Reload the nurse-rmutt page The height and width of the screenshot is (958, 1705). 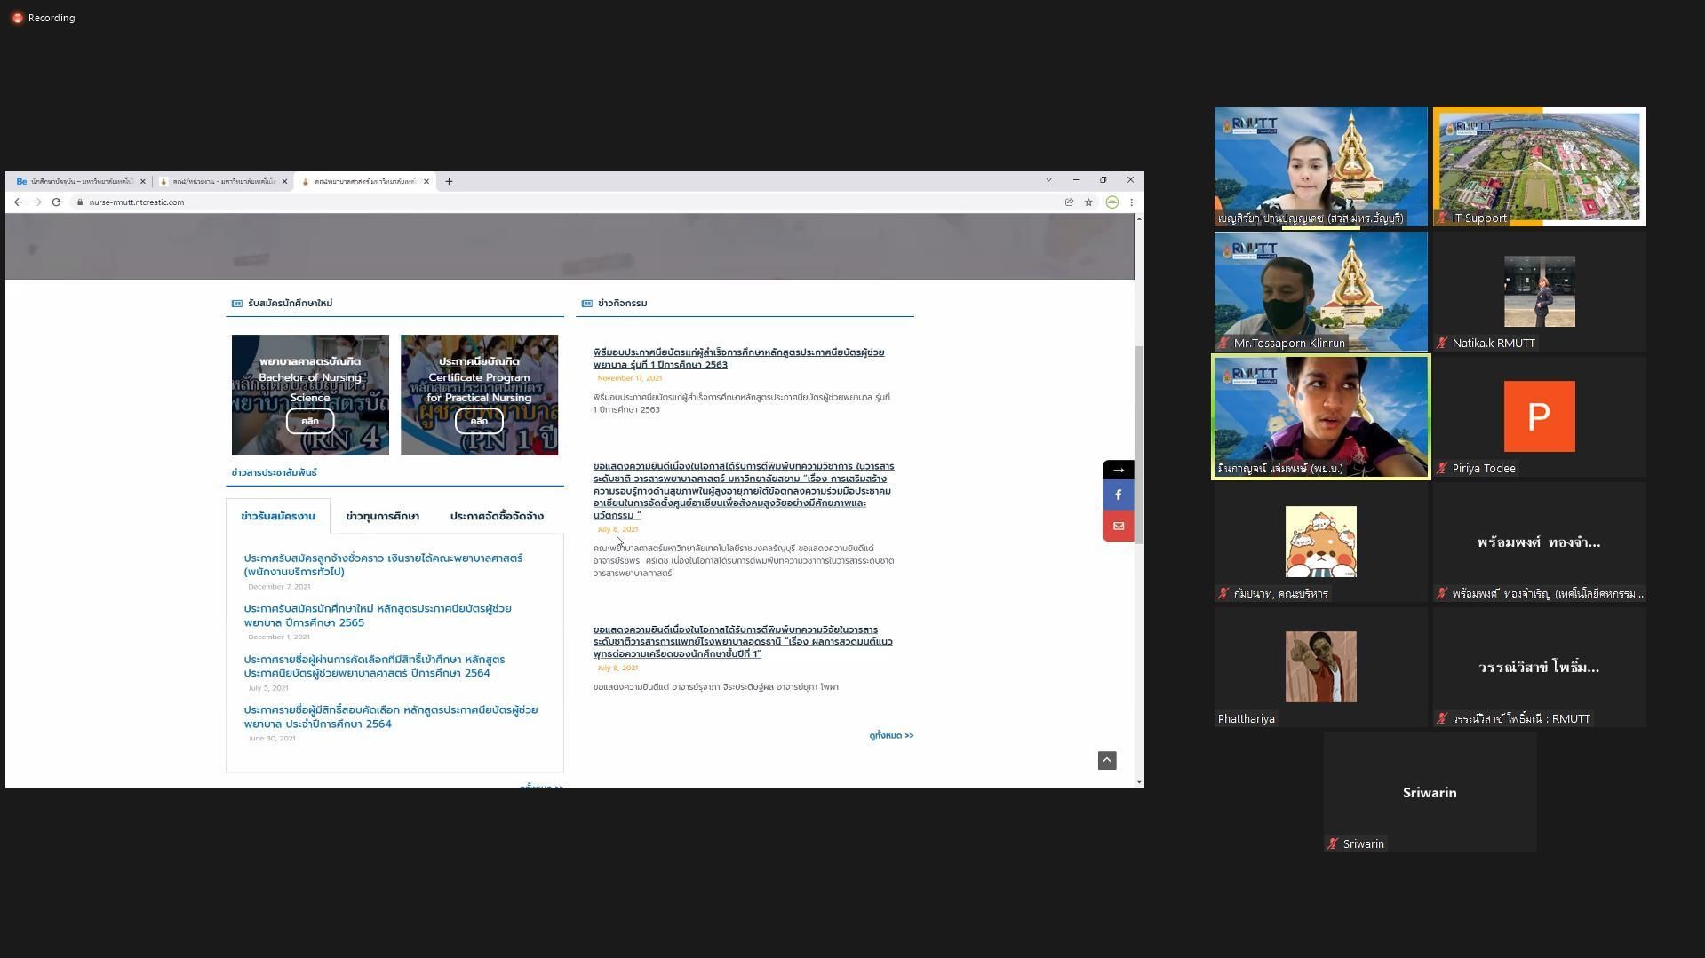click(x=56, y=202)
